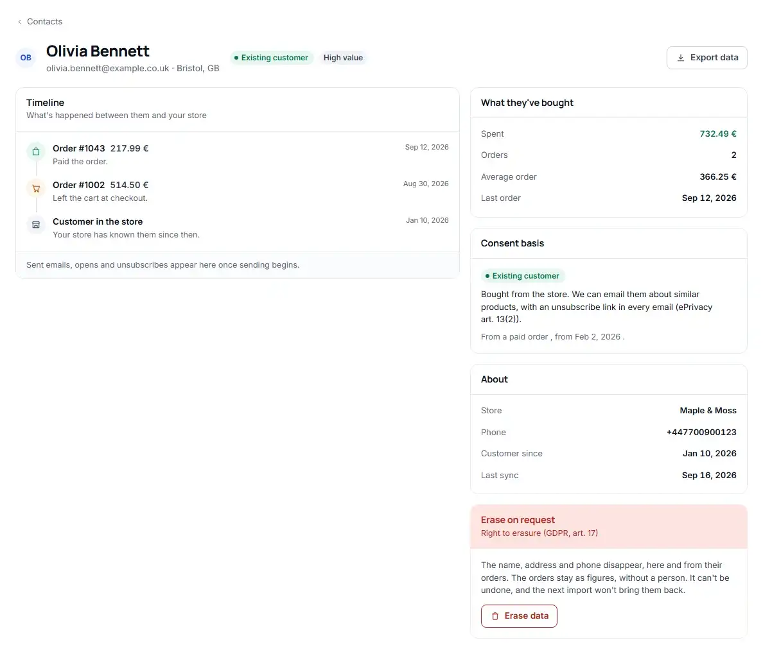Image resolution: width=763 pixels, height=654 pixels.
Task: Click the download icon in Export data
Action: 681,58
